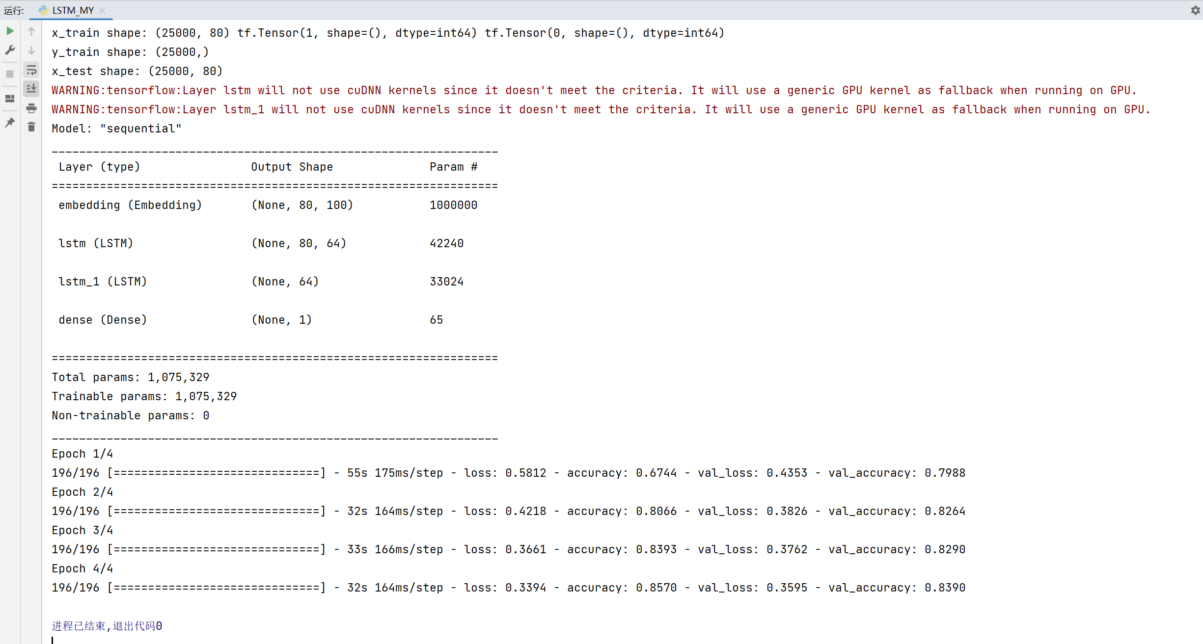Toggle soft-wrap for console output

pyautogui.click(x=31, y=70)
